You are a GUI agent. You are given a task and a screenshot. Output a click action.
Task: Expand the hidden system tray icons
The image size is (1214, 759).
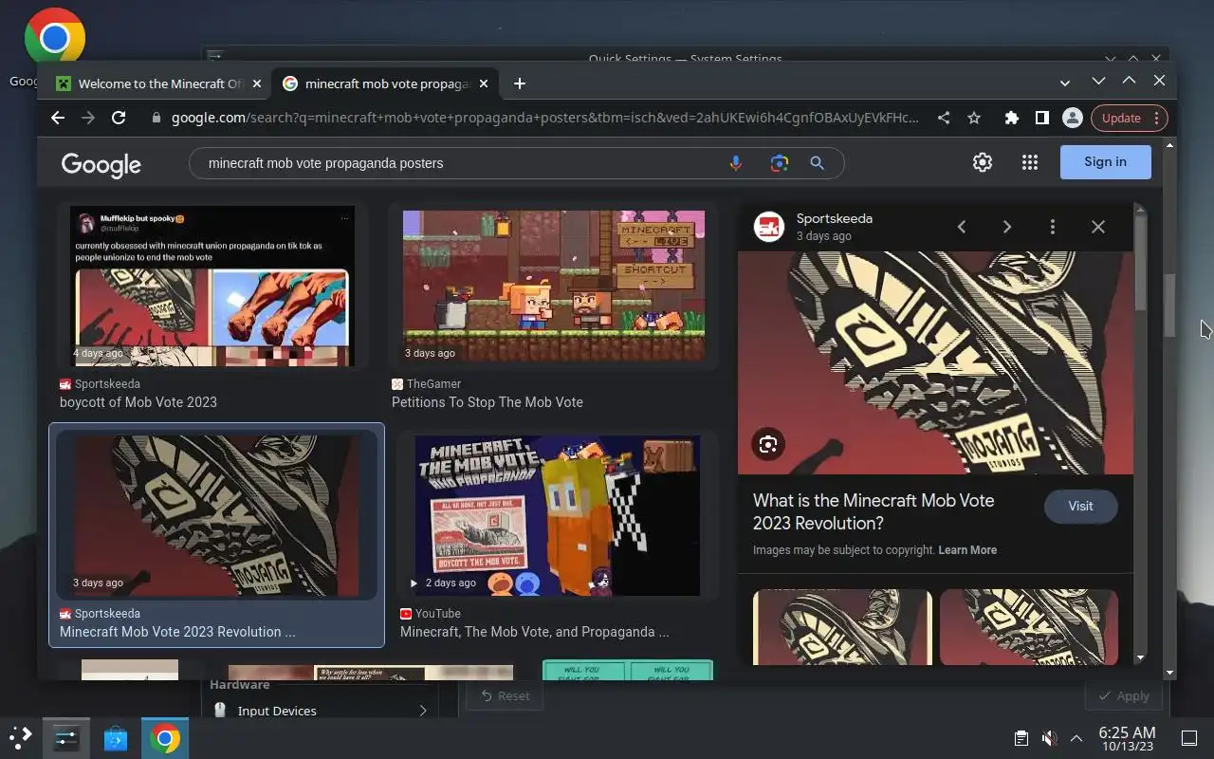[1076, 738]
